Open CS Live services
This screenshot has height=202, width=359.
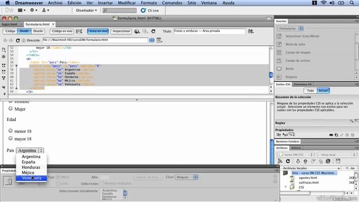(x=150, y=11)
